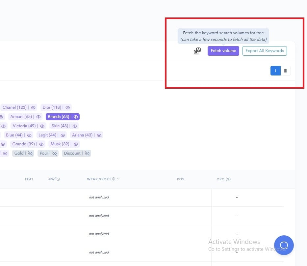Switch to single-column table view
This screenshot has width=307, height=266.
pos(275,71)
